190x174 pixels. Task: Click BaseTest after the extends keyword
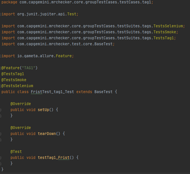103,92
